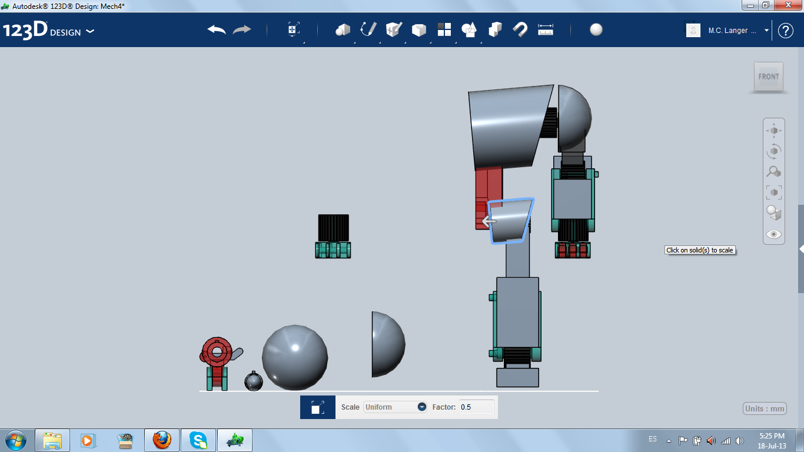Open the Pattern tool menu
The height and width of the screenshot is (452, 804).
[x=444, y=30]
